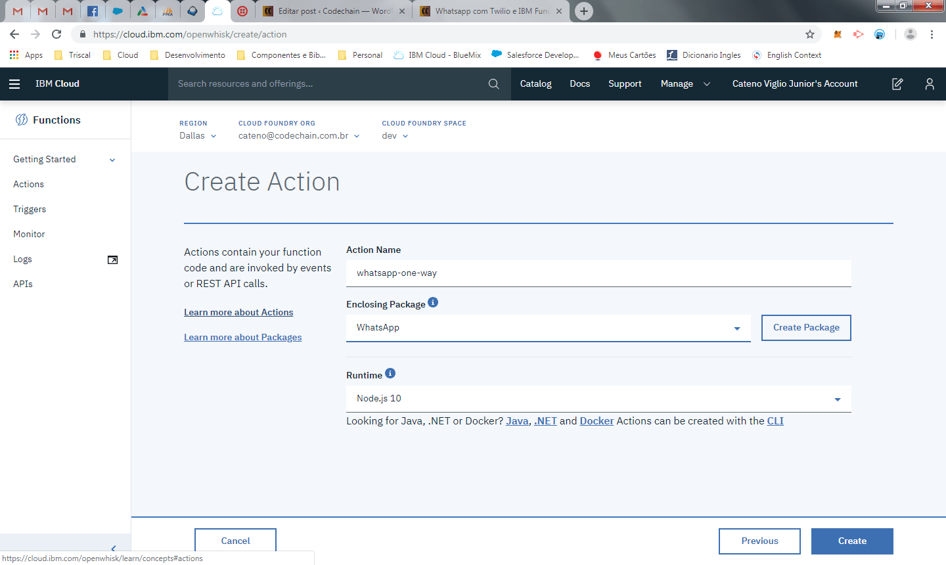Switch to the Facebook pinned tab
The width and height of the screenshot is (946, 565).
93,11
